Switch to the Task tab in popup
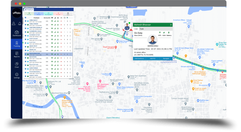 point(142,29)
